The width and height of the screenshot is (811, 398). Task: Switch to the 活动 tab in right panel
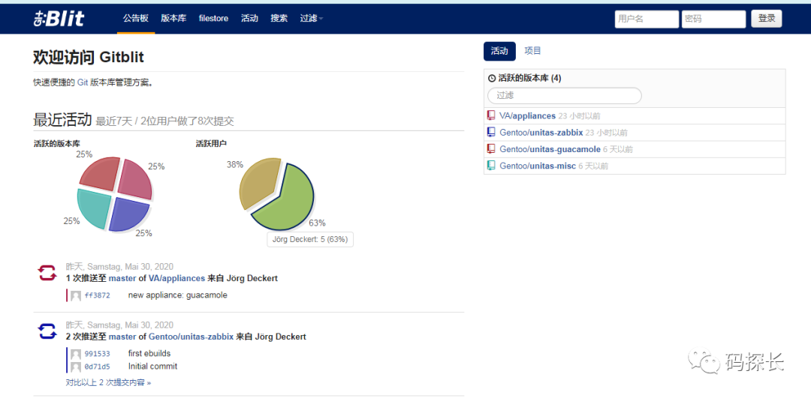pos(499,51)
